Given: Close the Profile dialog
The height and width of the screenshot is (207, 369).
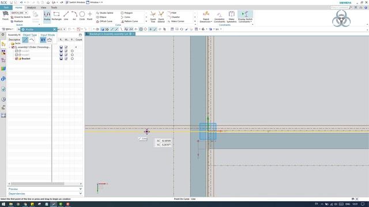Looking at the screenshot, I should [54, 29].
